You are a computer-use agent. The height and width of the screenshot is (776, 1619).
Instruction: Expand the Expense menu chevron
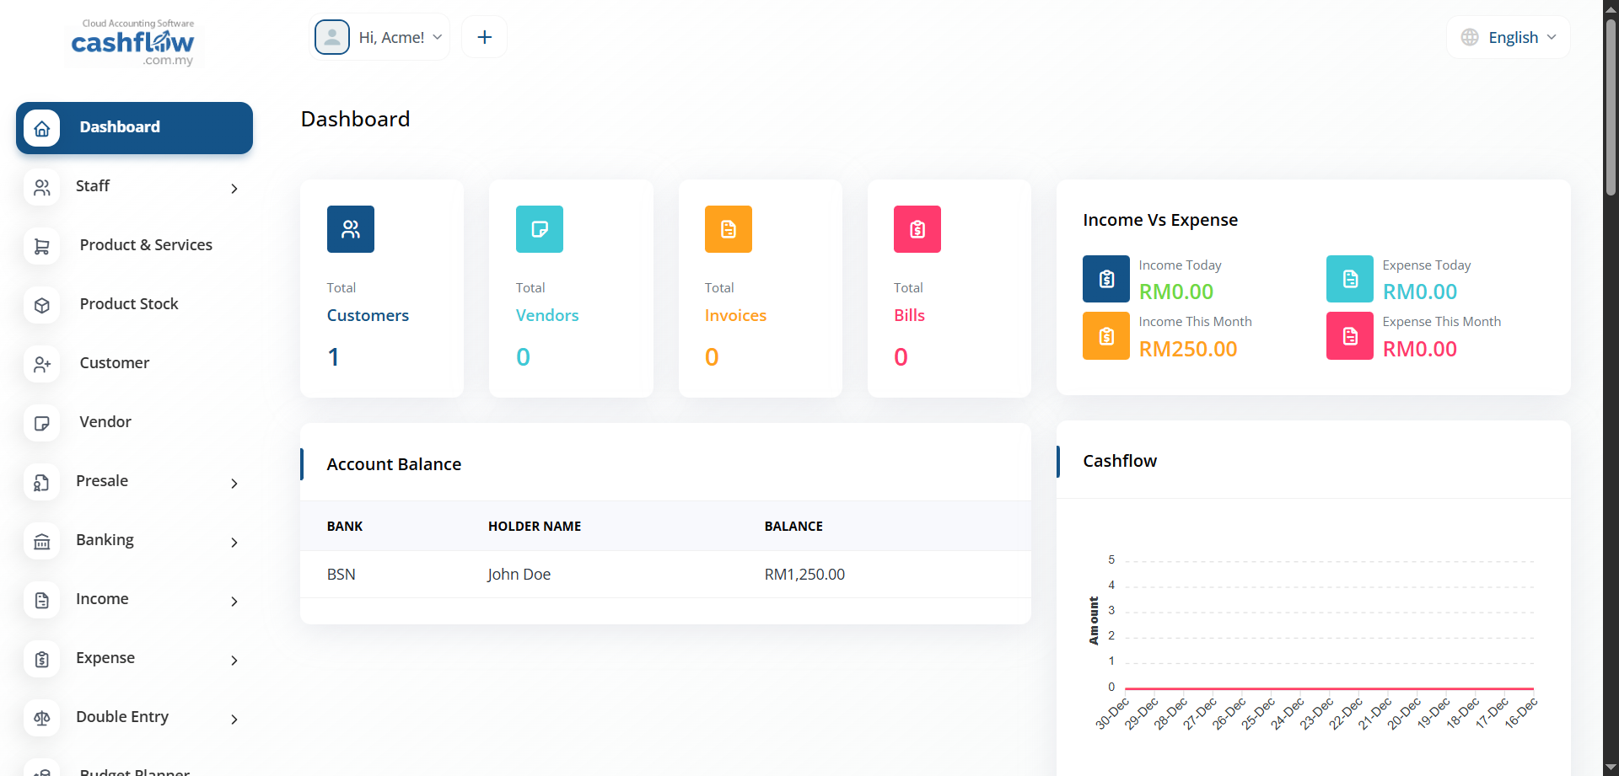pos(234,661)
